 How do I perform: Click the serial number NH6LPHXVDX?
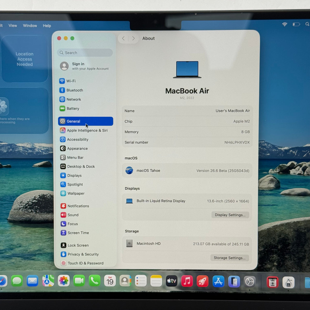237,142
